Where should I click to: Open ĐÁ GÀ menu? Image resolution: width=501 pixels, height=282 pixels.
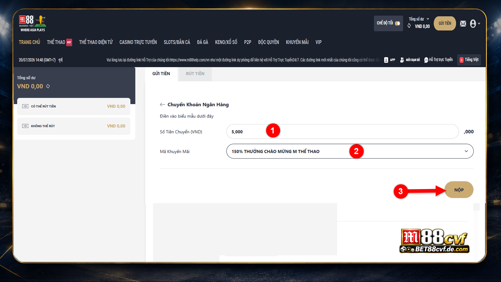[203, 42]
